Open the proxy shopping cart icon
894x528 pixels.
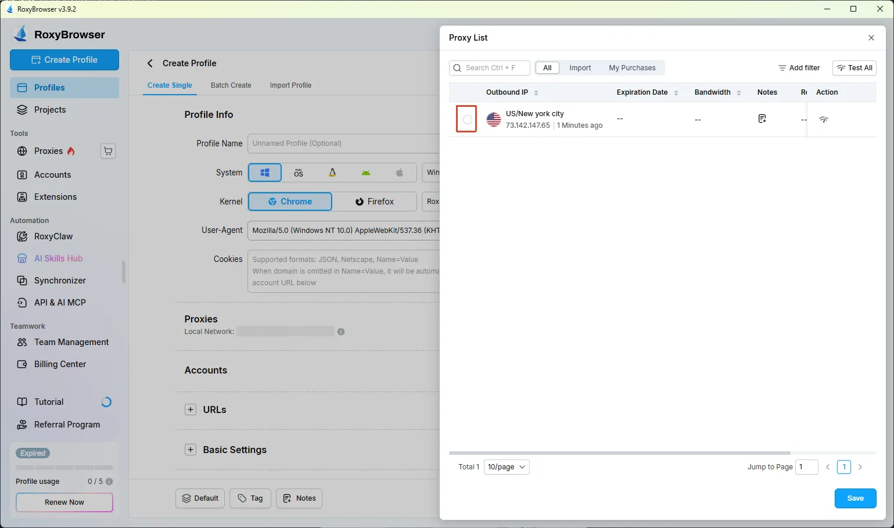pyautogui.click(x=108, y=151)
